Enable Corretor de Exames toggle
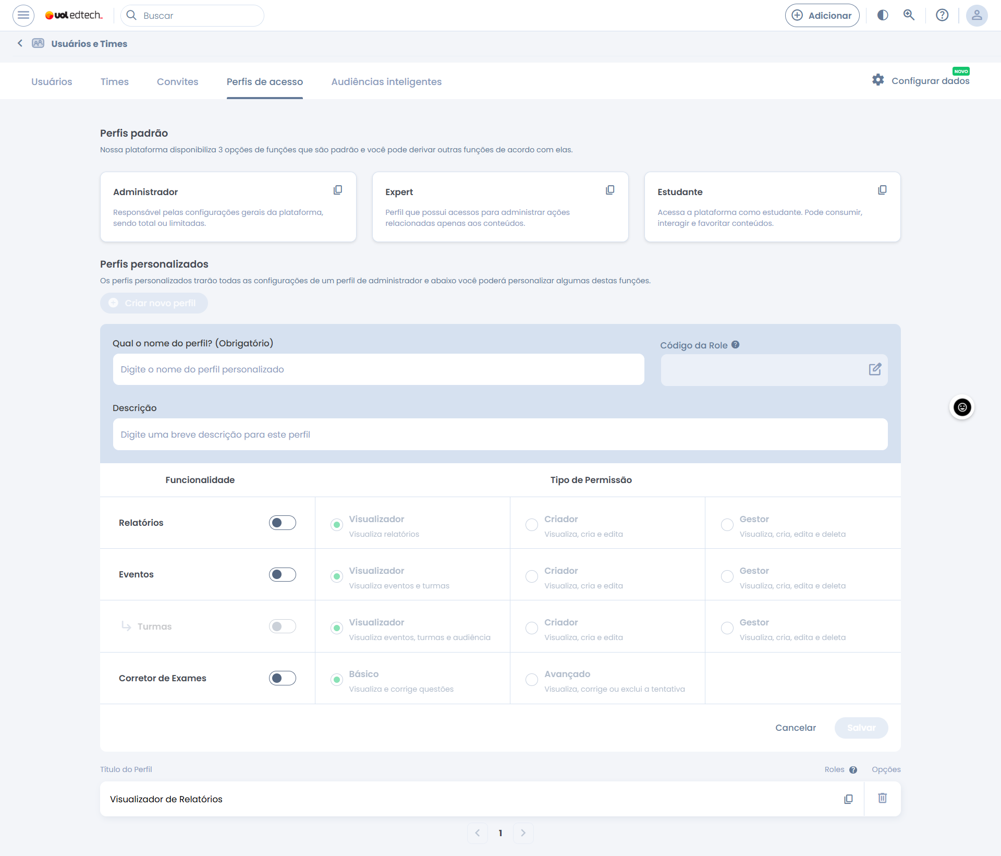This screenshot has height=856, width=1001. click(x=282, y=678)
